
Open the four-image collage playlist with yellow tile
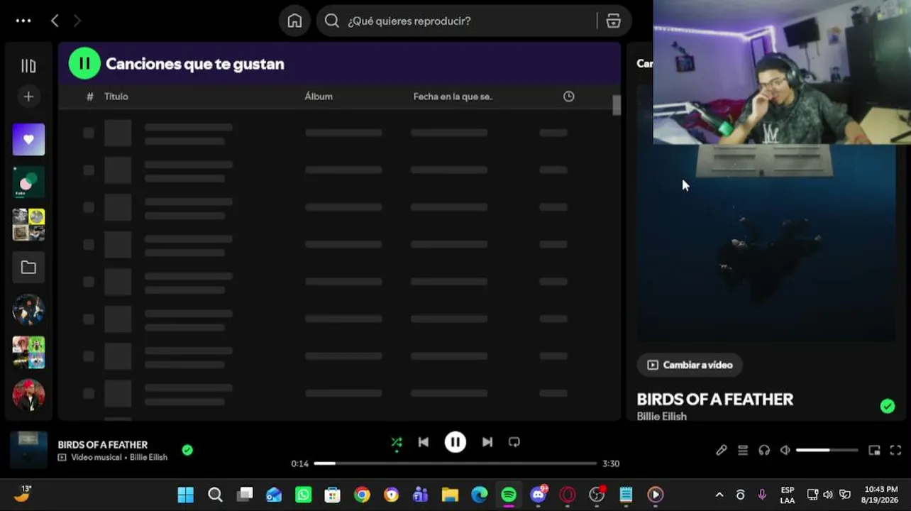click(28, 225)
